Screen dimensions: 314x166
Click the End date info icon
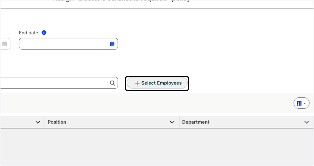44,33
